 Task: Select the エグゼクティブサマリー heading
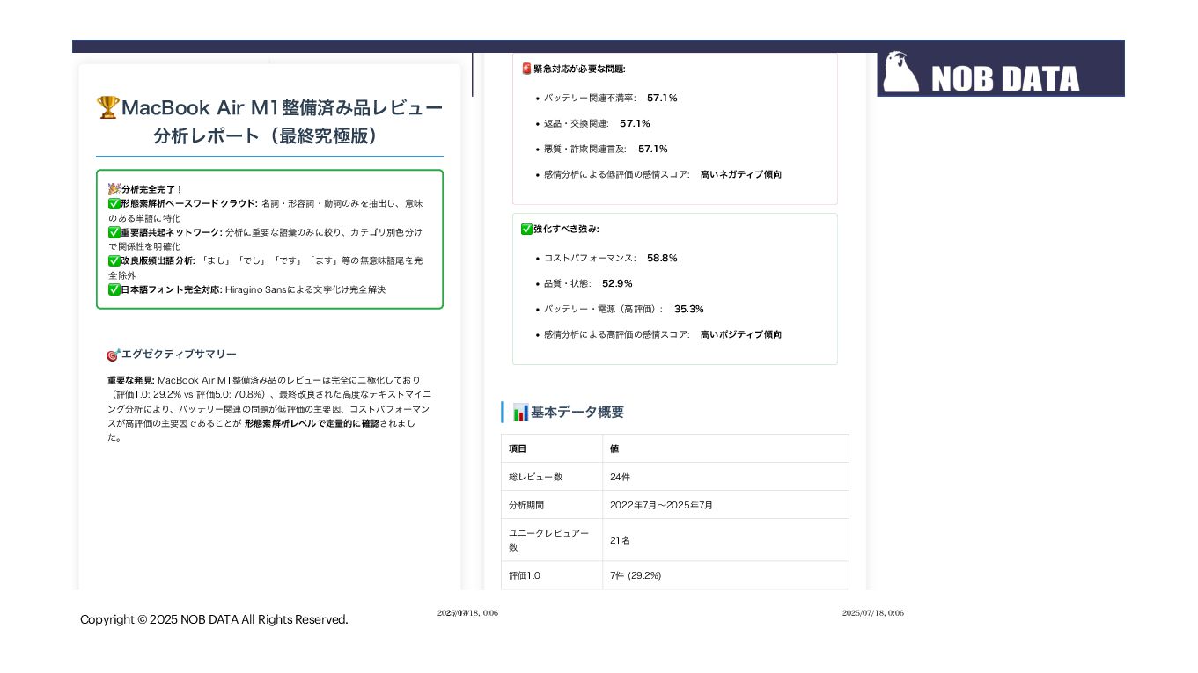click(x=179, y=355)
